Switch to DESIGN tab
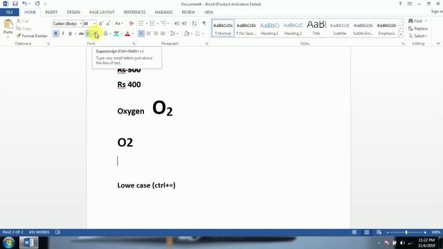Viewport: 443px width, 249px height. pos(73,12)
